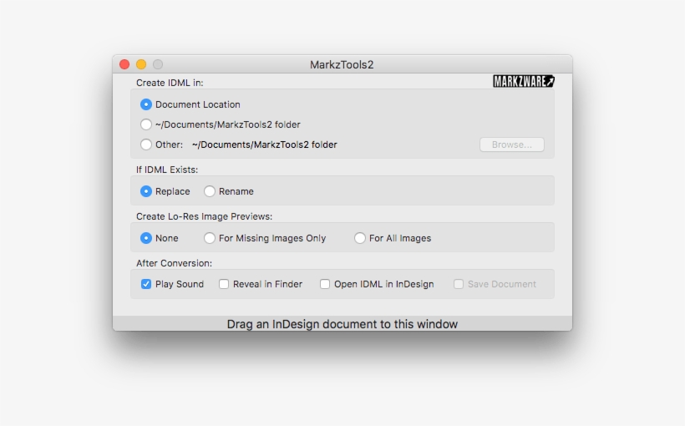The image size is (685, 426).
Task: Click Create Lo-Res Image Previews: heading
Action: (x=204, y=216)
